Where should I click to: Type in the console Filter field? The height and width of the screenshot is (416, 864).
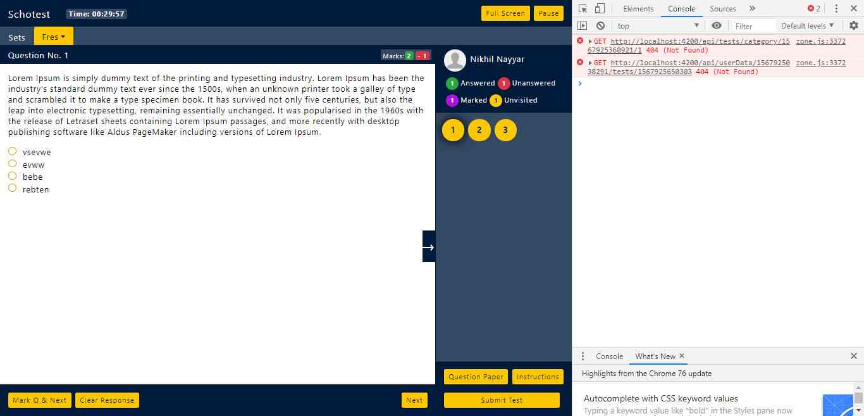coord(754,26)
